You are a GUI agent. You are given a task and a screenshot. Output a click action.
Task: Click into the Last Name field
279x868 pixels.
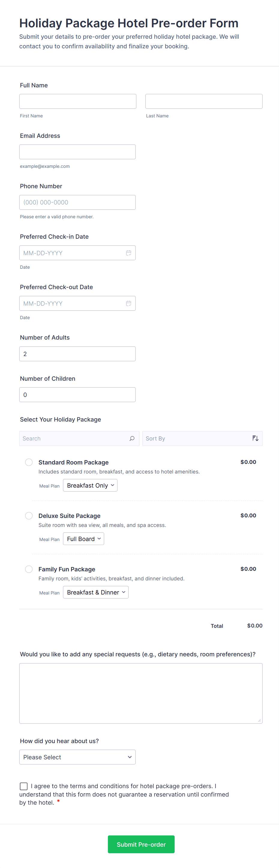tap(204, 101)
